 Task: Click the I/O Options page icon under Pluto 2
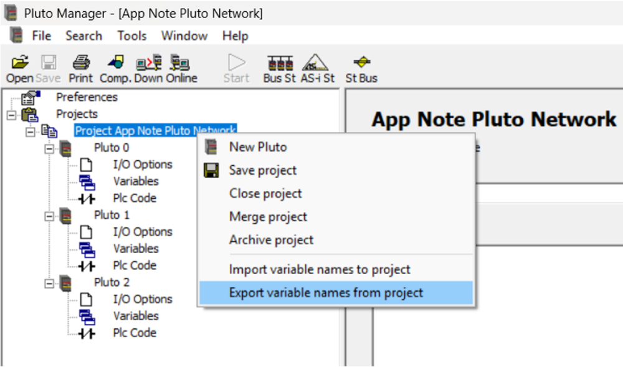[86, 300]
